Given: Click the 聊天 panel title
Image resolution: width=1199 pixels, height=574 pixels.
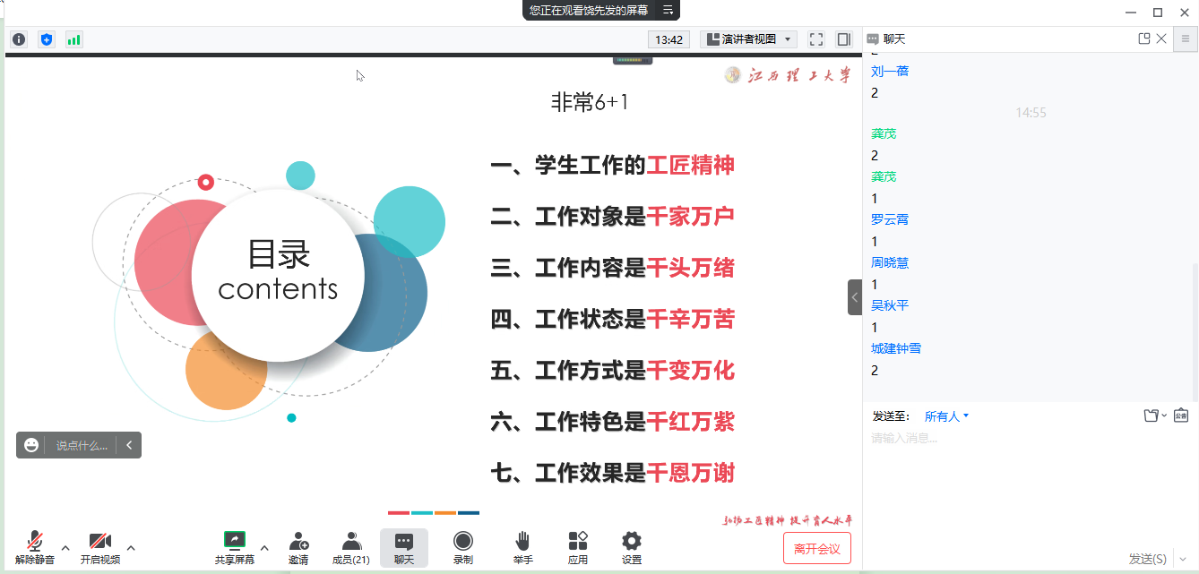Looking at the screenshot, I should tap(894, 39).
